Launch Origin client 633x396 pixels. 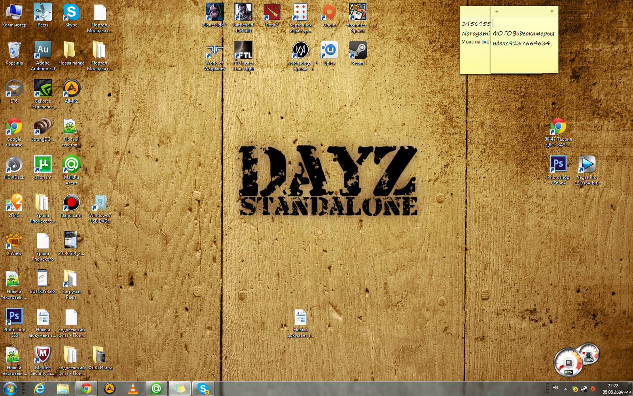[329, 16]
